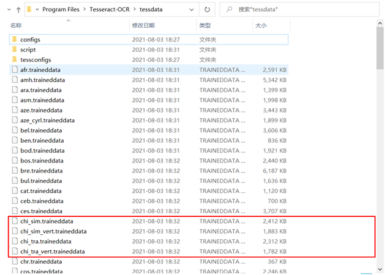Click scrollbar down arrow
The height and width of the screenshot is (275, 385).
380,269
